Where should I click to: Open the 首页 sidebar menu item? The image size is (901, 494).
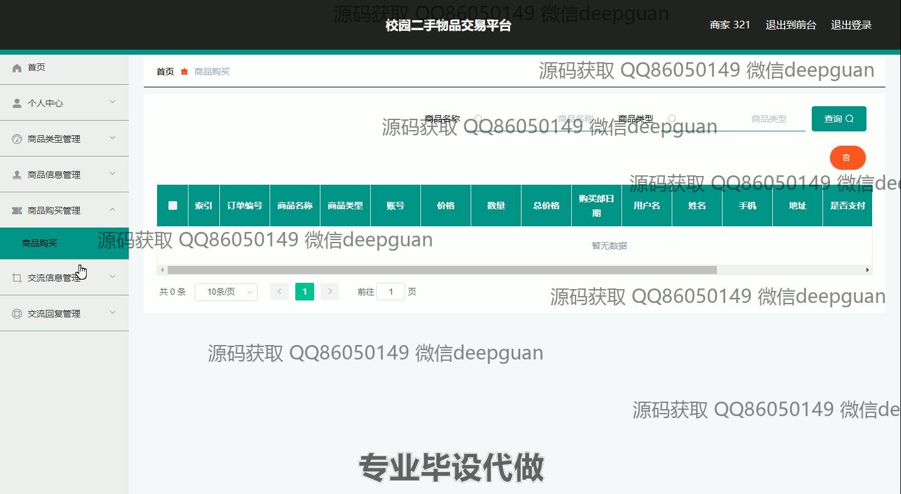tap(36, 67)
